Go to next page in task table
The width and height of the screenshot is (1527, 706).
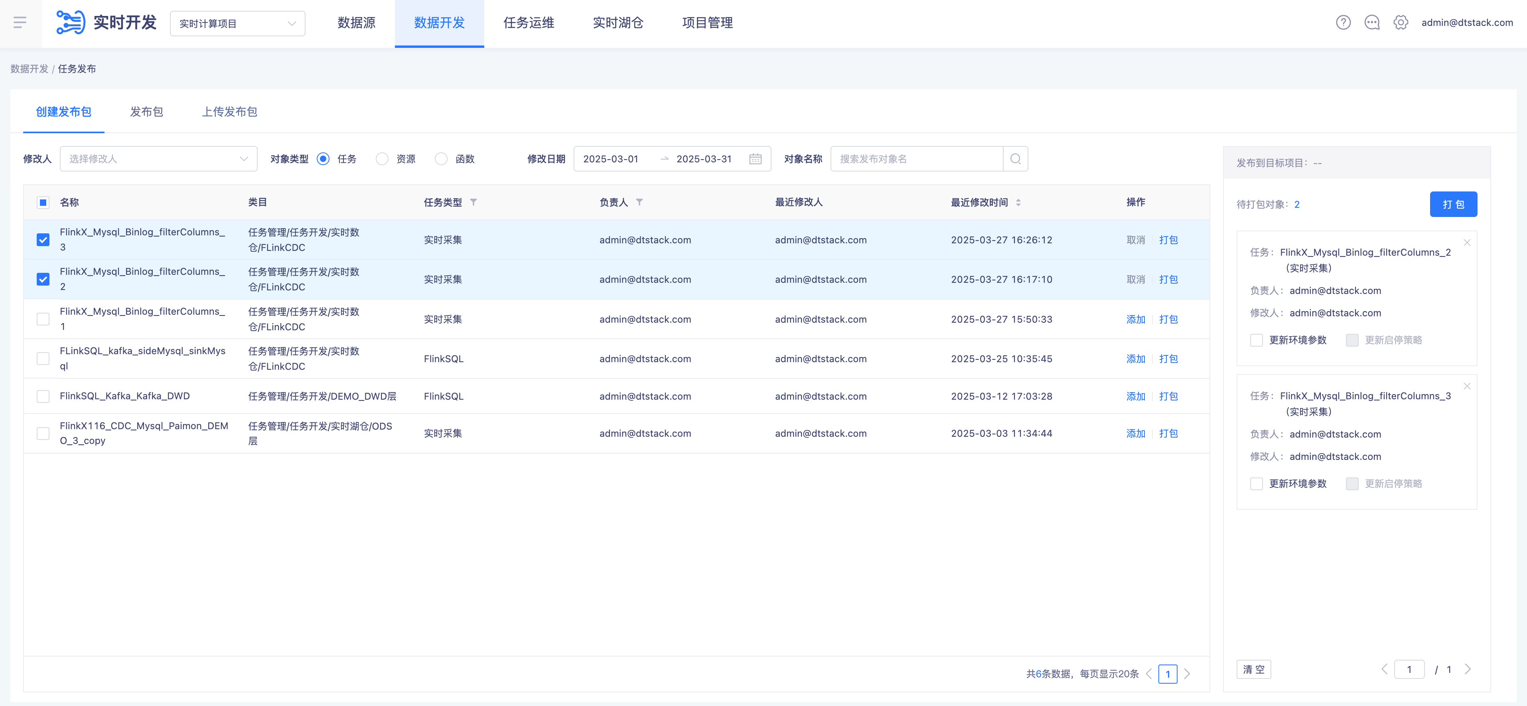(x=1187, y=674)
